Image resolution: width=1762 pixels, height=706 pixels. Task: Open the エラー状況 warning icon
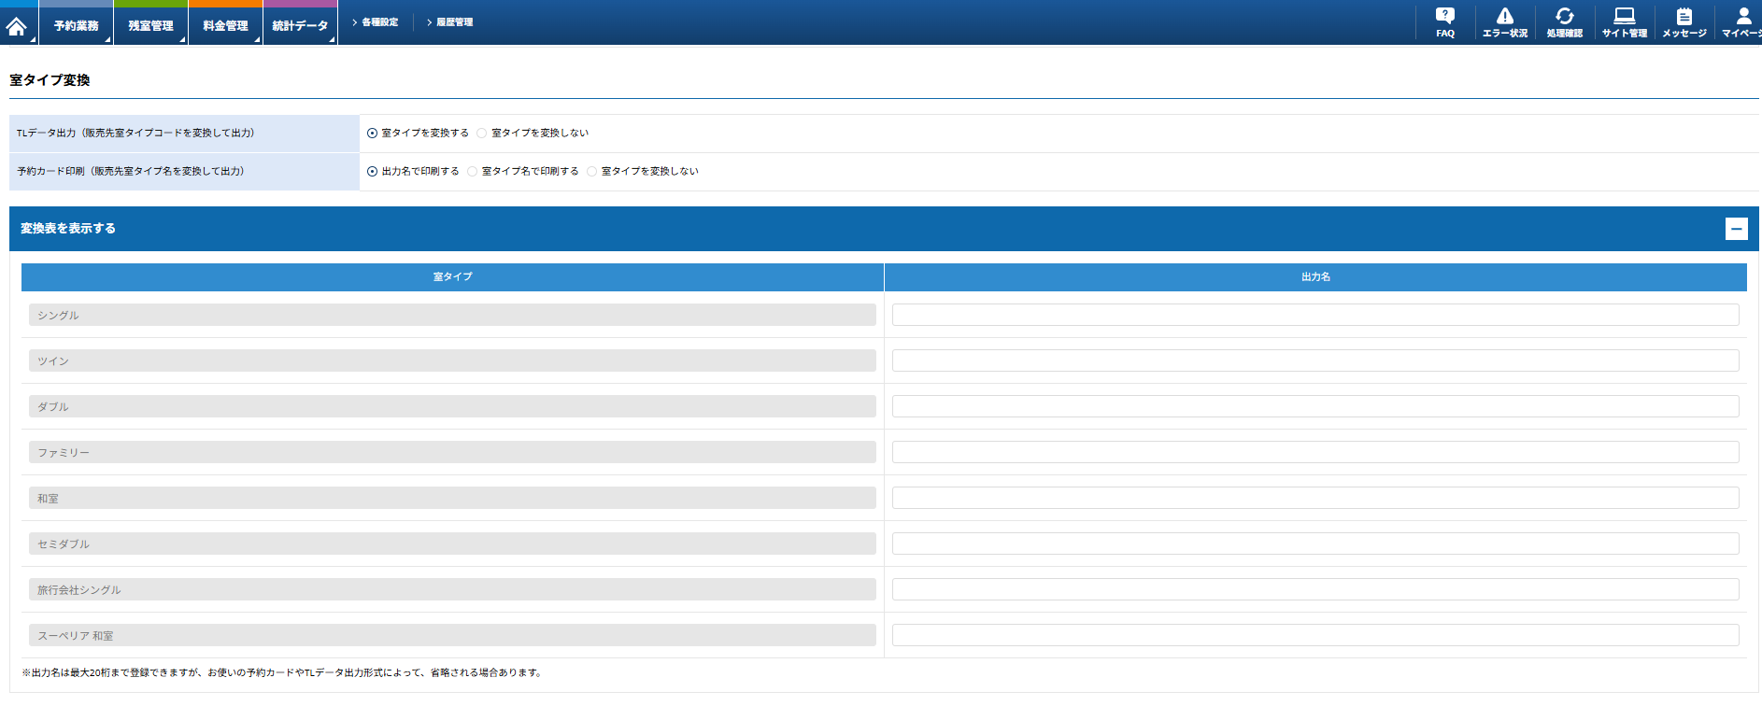(x=1504, y=22)
